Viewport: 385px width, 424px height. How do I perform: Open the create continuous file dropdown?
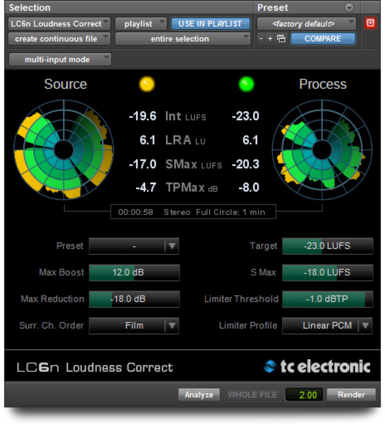[x=59, y=39]
